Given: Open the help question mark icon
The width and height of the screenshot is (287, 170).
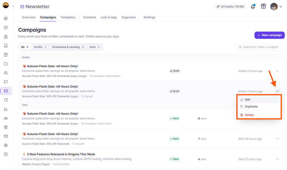Looking at the screenshot, I should pyautogui.click(x=6, y=154).
